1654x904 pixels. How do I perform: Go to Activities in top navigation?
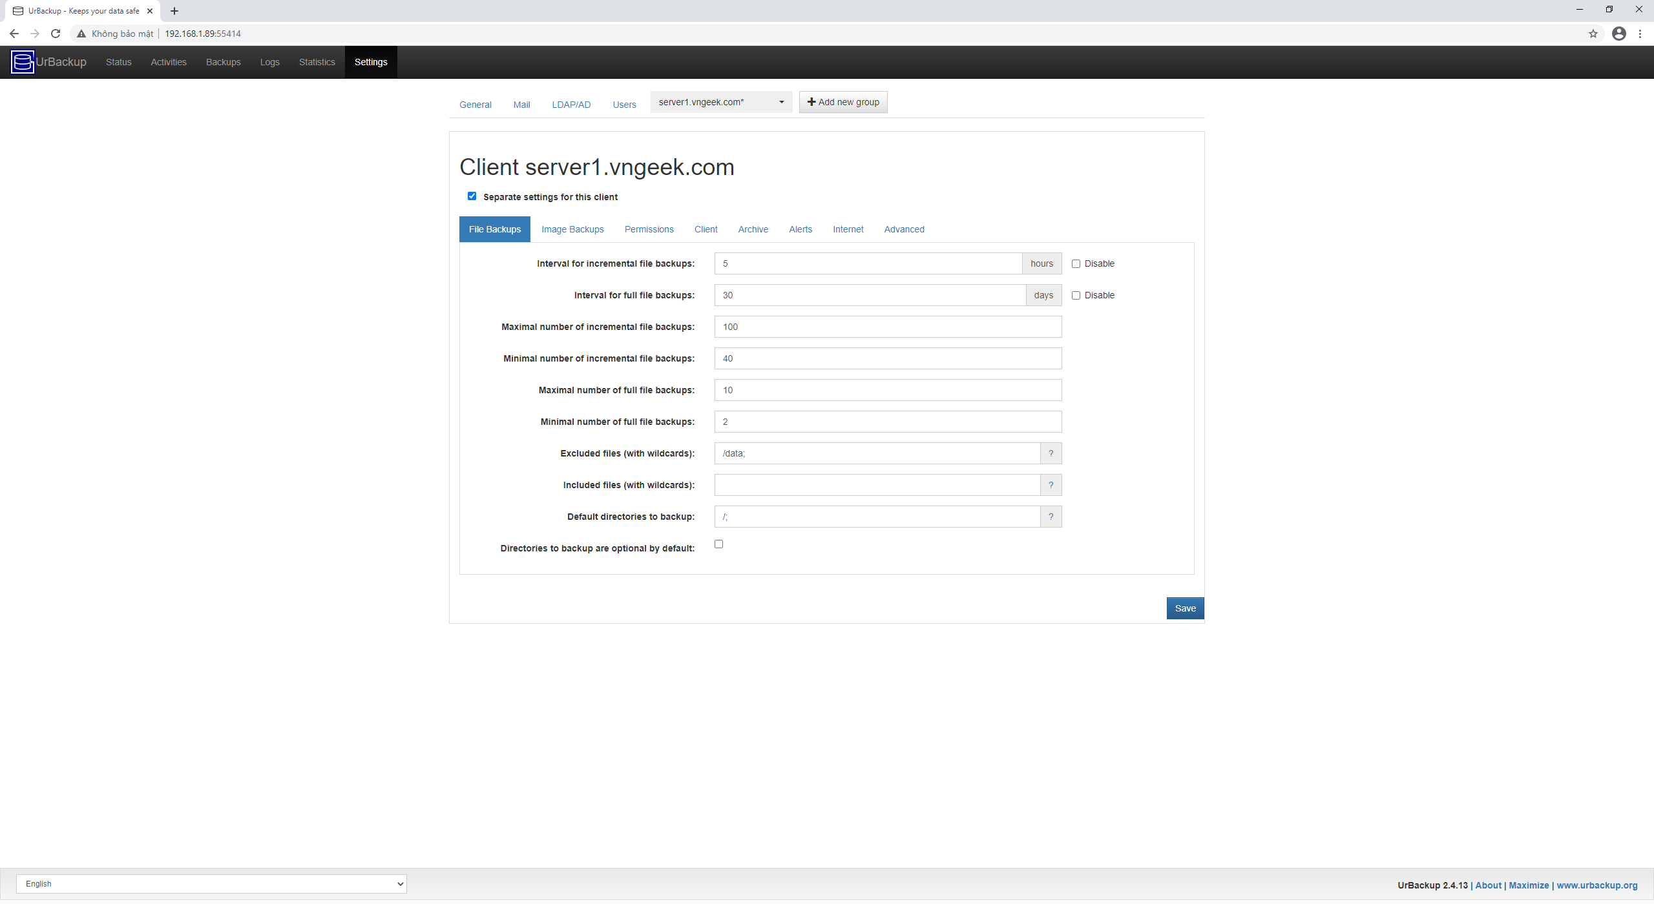click(x=169, y=62)
